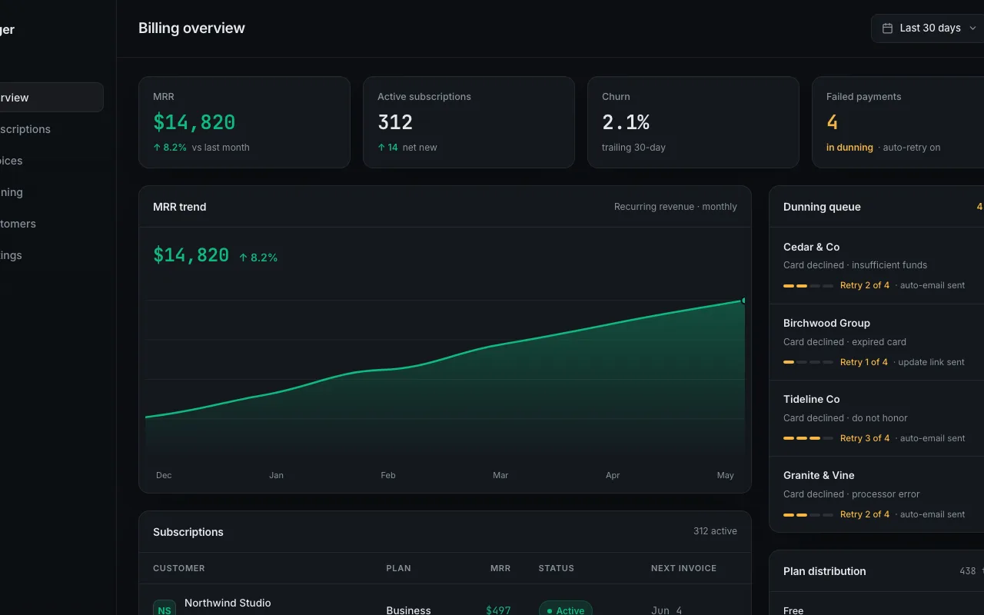Click the MRR $14,820 summary card
The width and height of the screenshot is (984, 615).
(x=244, y=122)
